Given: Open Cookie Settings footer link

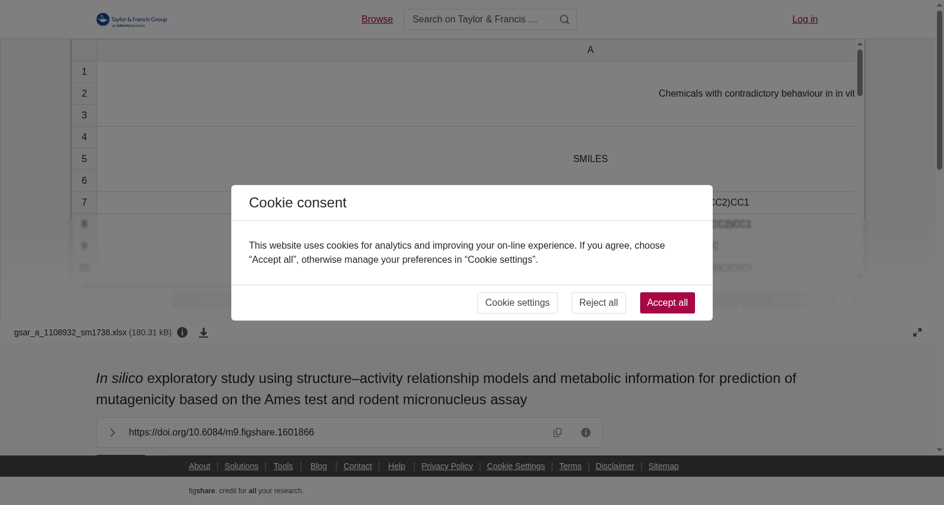Looking at the screenshot, I should [x=516, y=466].
